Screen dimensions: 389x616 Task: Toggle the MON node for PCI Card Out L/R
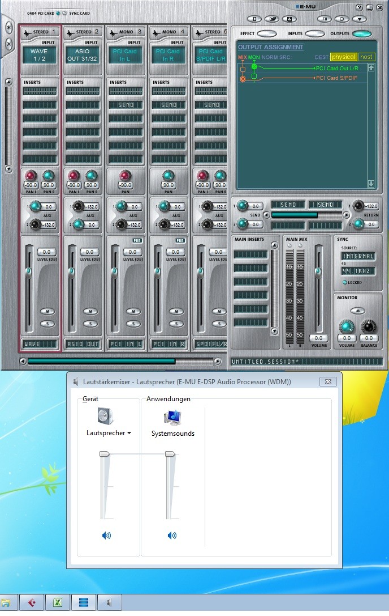(x=254, y=67)
